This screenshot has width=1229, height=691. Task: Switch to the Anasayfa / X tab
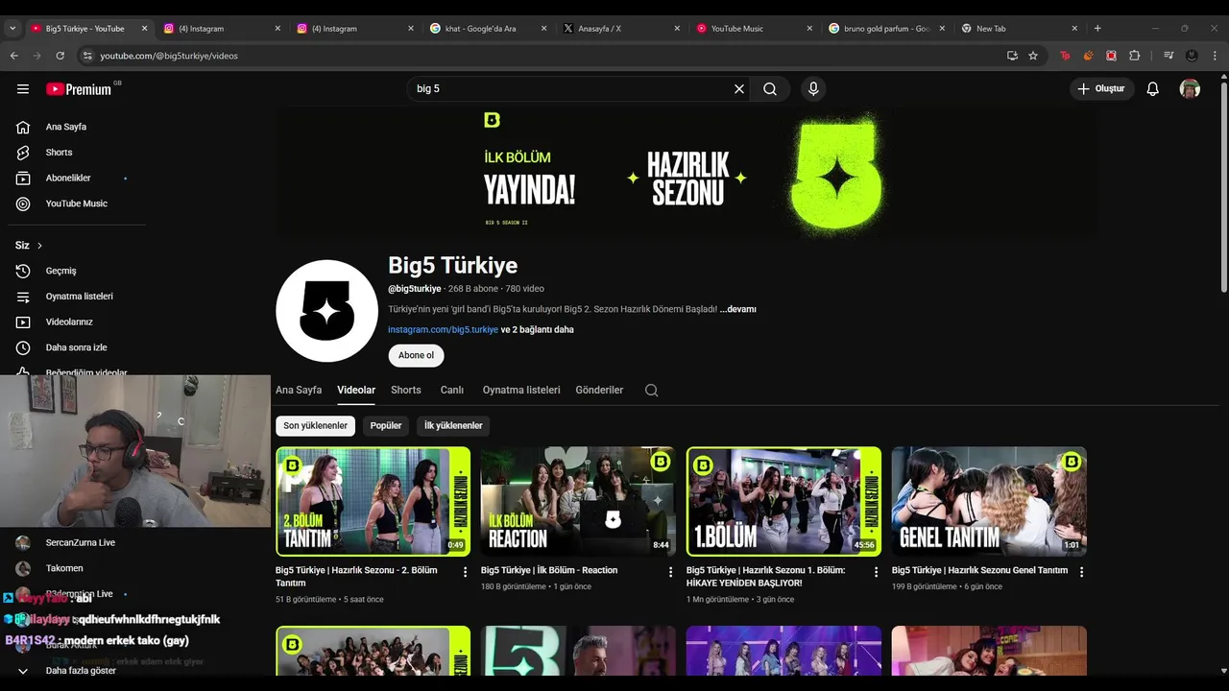(x=621, y=29)
